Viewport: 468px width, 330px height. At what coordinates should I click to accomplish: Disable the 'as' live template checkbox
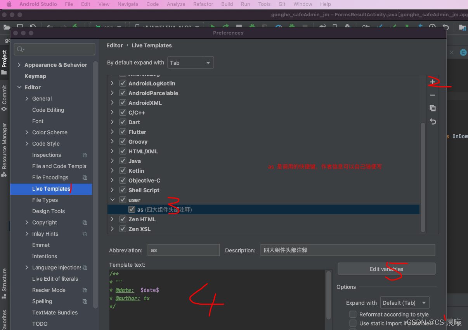pyautogui.click(x=132, y=210)
